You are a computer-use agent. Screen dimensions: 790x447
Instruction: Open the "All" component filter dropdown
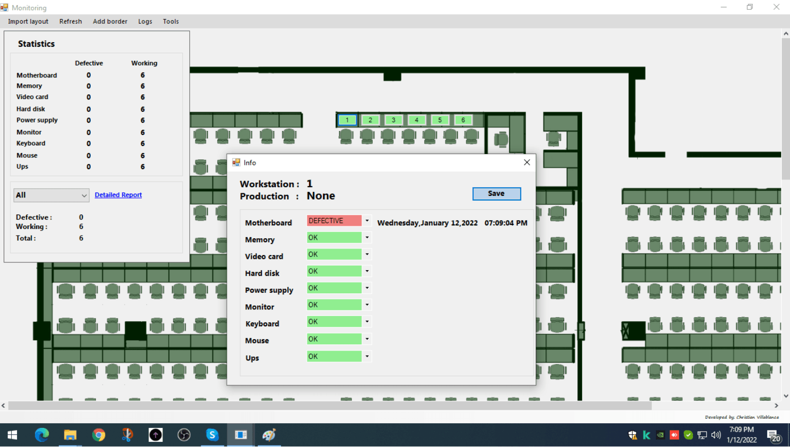84,195
